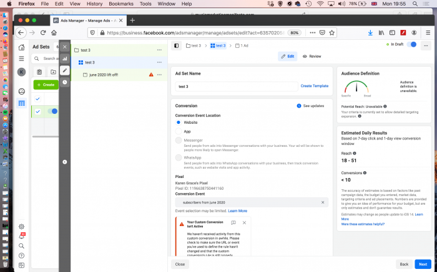This screenshot has height=272, width=437.
Task: Click the info icon next to Conversions
Action: point(365,173)
